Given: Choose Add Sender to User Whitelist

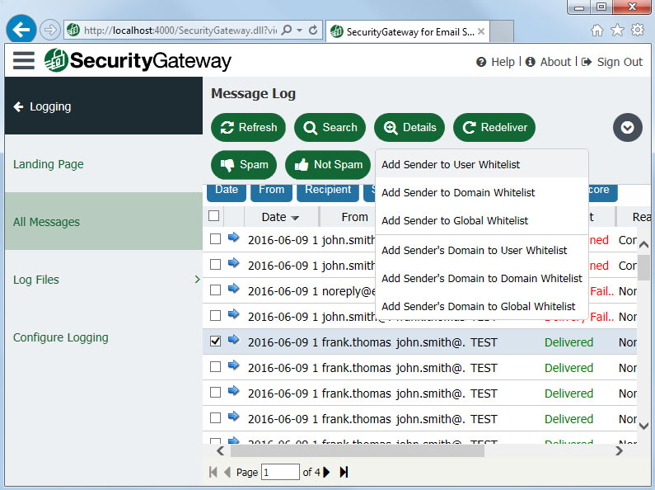Looking at the screenshot, I should click(482, 165).
